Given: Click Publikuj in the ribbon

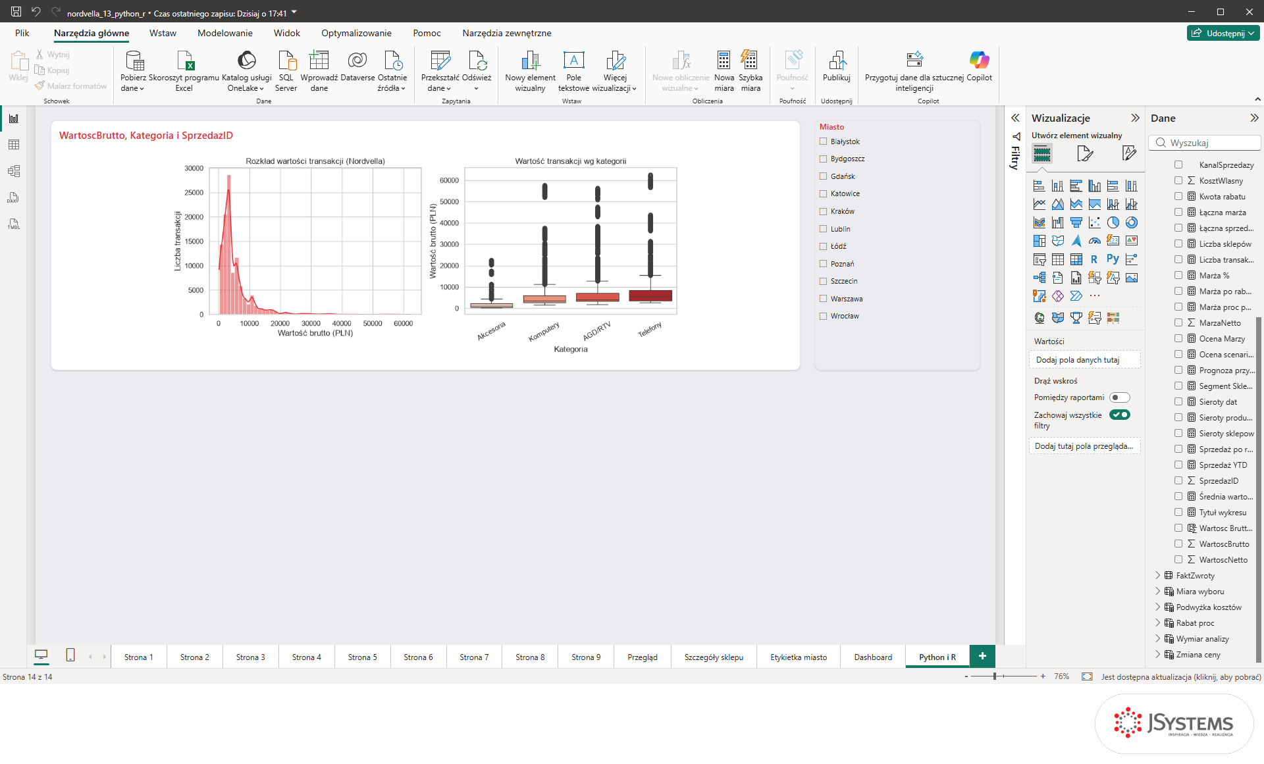Looking at the screenshot, I should (837, 66).
